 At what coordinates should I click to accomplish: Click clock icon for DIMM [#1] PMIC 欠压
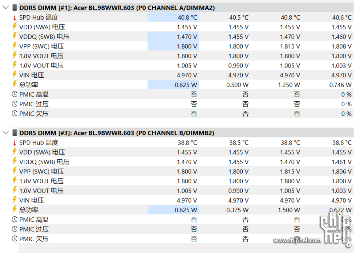[x=15, y=114]
